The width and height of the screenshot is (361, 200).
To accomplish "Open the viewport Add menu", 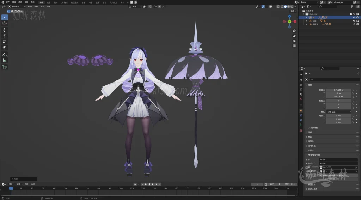I will [42, 7].
